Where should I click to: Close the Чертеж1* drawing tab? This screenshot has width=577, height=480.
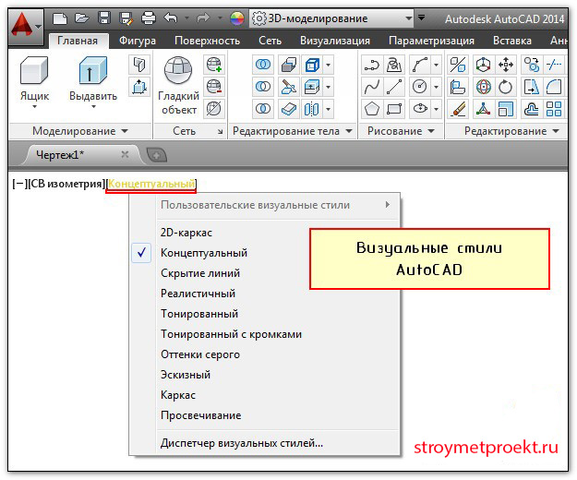(126, 154)
